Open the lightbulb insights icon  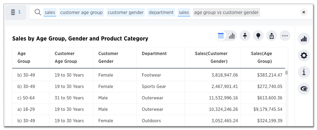pos(258,36)
